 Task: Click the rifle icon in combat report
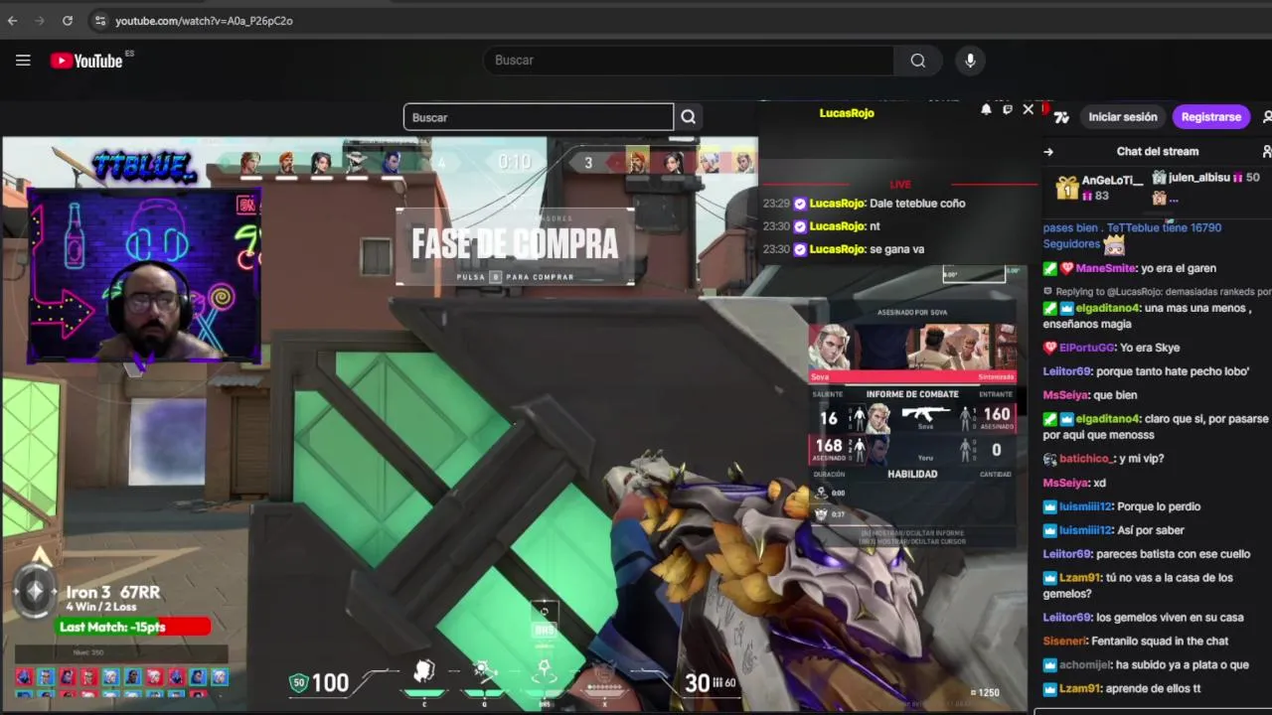click(x=925, y=413)
